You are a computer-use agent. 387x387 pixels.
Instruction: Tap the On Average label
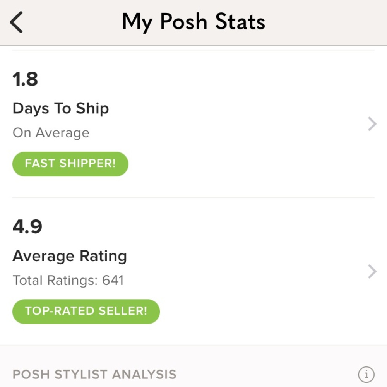[51, 132]
